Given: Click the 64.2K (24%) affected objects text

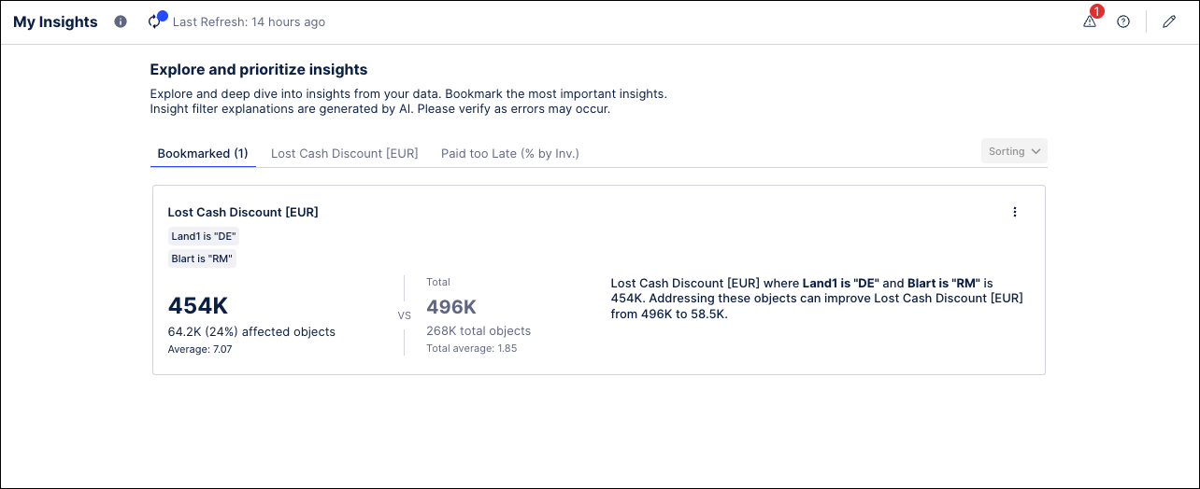Looking at the screenshot, I should (251, 331).
